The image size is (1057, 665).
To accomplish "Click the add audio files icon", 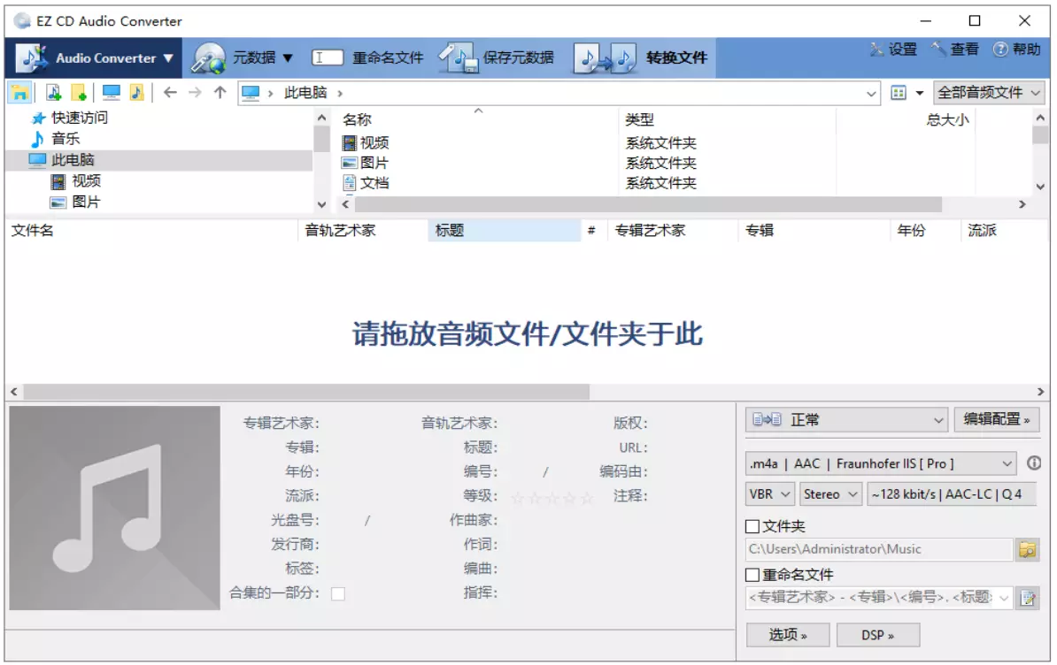I will tap(54, 93).
